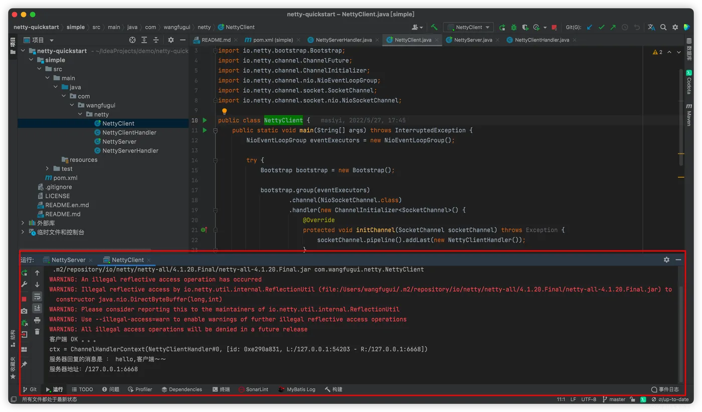Commit changes with the green checkmark
Image resolution: width=702 pixels, height=412 pixels.
pyautogui.click(x=601, y=27)
